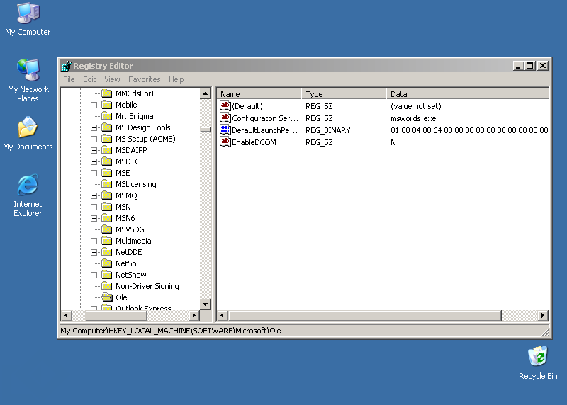Click values pane scroll right arrow
The width and height of the screenshot is (567, 405).
pos(543,315)
